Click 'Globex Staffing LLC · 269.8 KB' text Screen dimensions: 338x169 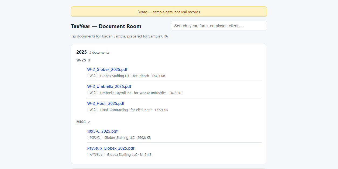127,138
